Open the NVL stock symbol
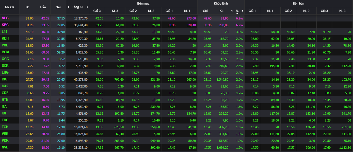353x152 pixels. [5, 147]
